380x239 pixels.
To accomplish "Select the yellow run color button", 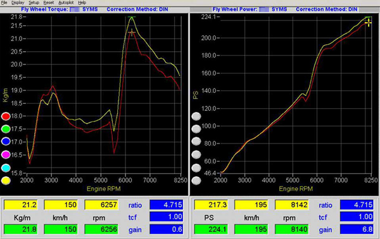I will (6, 180).
